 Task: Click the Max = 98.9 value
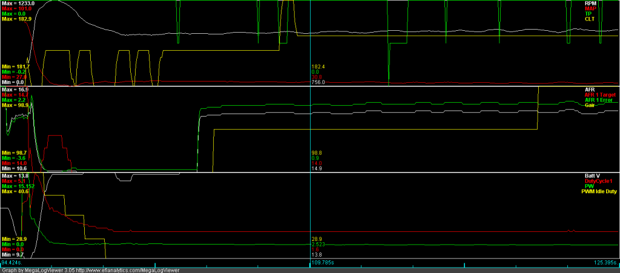pyautogui.click(x=14, y=105)
